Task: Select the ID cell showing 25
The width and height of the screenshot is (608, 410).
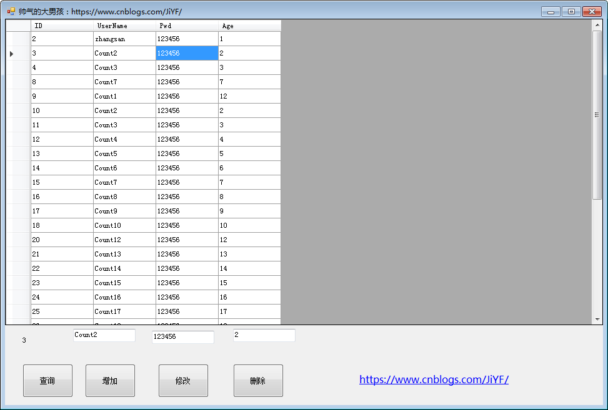Action: click(62, 311)
